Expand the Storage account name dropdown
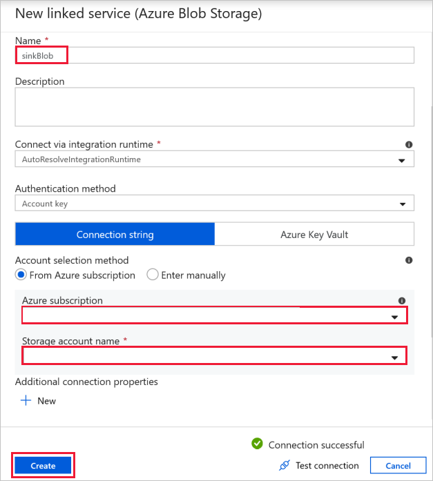 (x=215, y=356)
